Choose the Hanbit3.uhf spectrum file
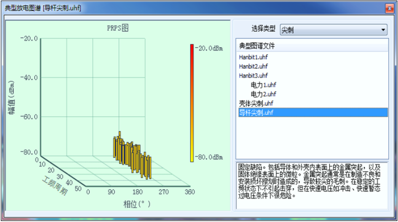The height and width of the screenshot is (222, 398). click(253, 76)
